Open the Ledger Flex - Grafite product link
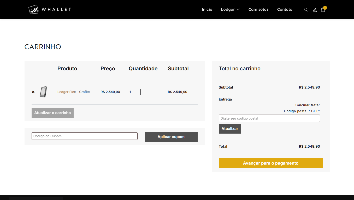 coord(74,92)
